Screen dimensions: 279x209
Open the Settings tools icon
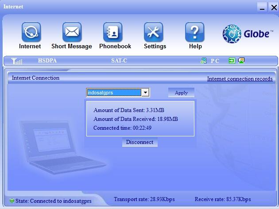153,32
